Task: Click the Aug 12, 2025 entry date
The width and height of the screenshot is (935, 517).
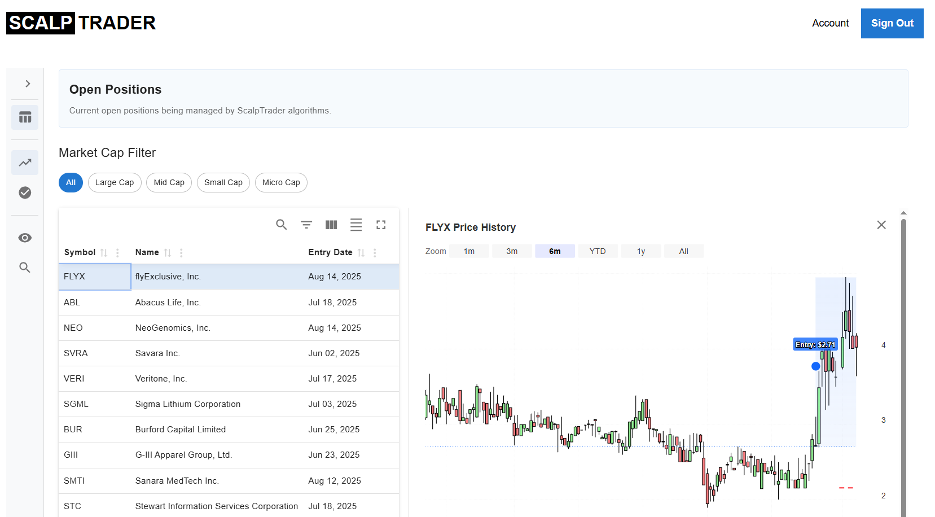Action: coord(335,481)
